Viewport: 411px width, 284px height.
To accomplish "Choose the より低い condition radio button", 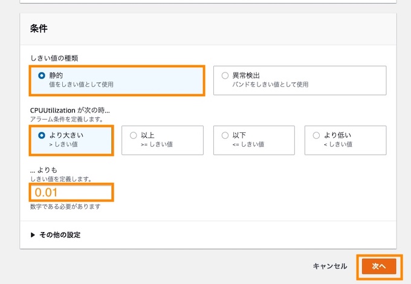I will pos(316,135).
